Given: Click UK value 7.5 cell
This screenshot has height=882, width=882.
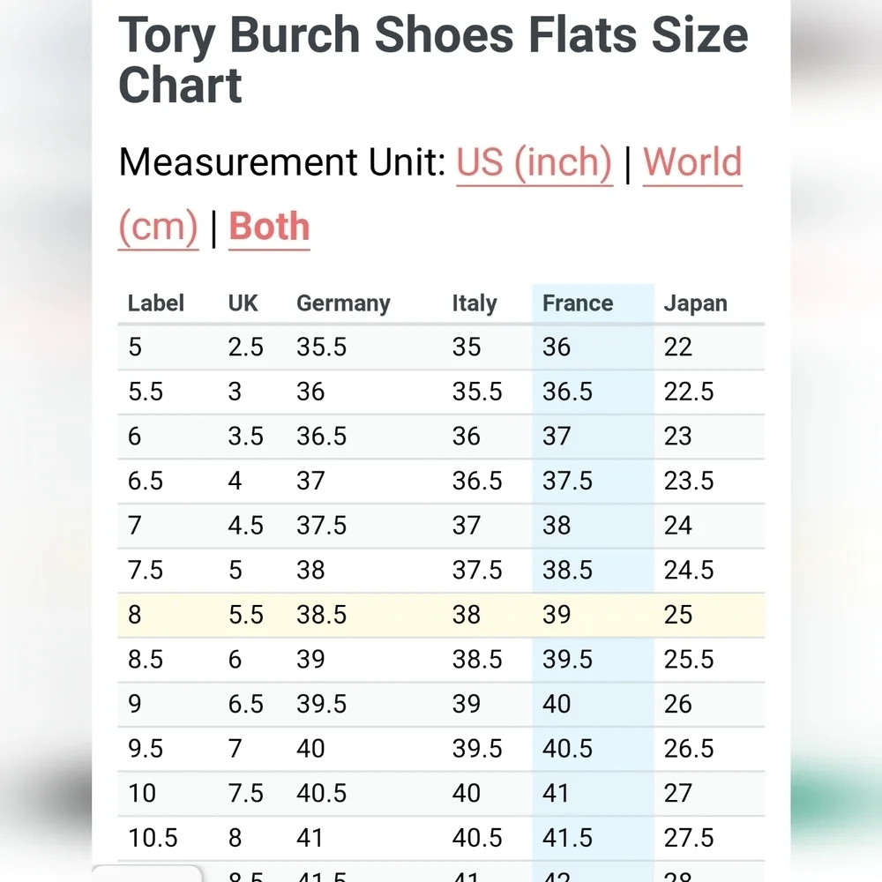Looking at the screenshot, I should (245, 794).
